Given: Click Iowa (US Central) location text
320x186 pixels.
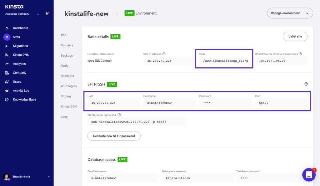Looking at the screenshot, I should [100, 61].
